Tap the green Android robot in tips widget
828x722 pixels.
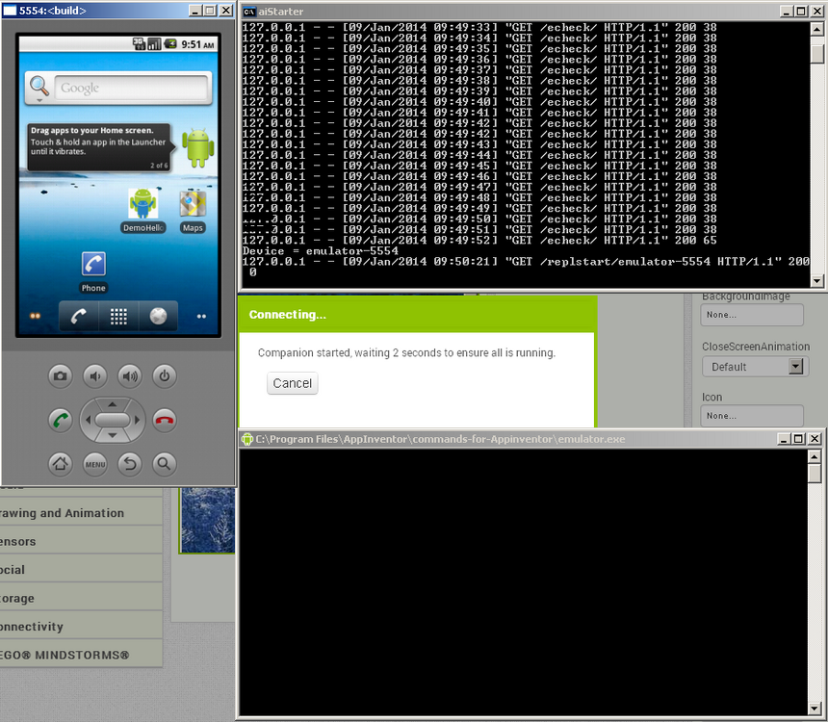(x=198, y=147)
